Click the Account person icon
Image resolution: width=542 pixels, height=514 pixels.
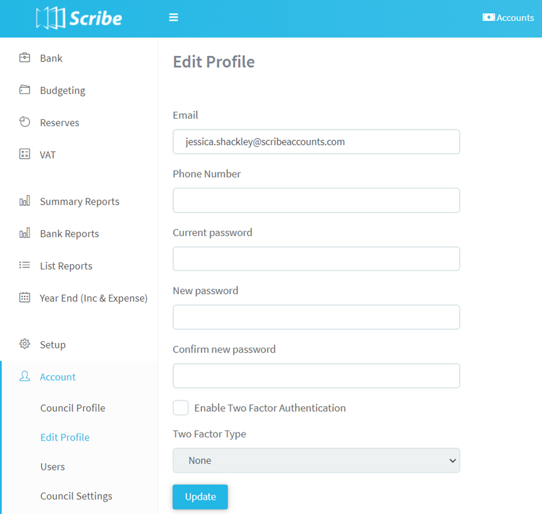pos(24,376)
